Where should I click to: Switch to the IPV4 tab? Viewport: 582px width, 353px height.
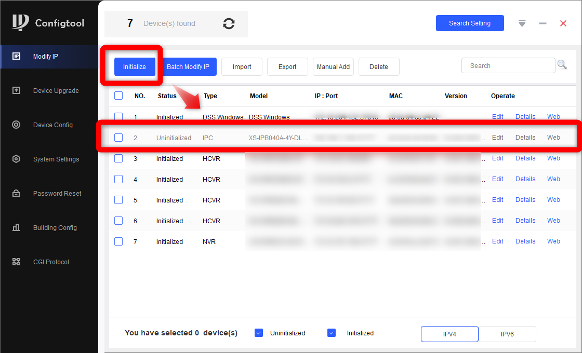[449, 334]
